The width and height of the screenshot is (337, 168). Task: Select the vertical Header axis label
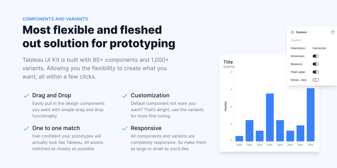pyautogui.click(x=225, y=106)
